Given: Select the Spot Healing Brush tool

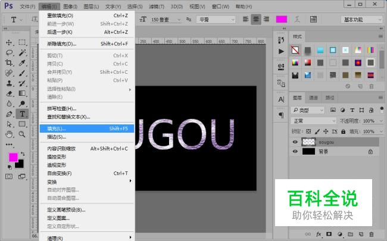Looking at the screenshot, I should coord(9,73).
